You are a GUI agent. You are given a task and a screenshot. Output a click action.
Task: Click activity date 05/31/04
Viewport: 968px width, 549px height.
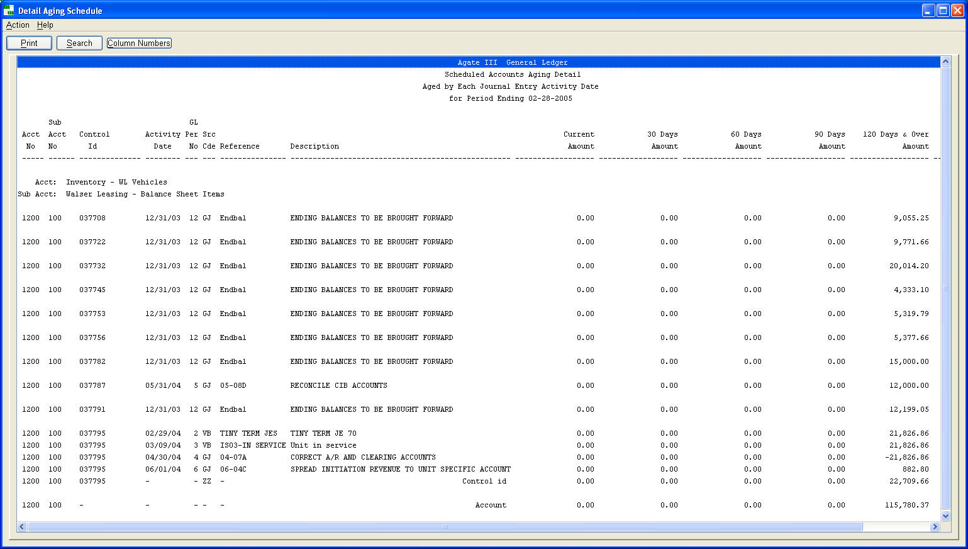point(163,385)
